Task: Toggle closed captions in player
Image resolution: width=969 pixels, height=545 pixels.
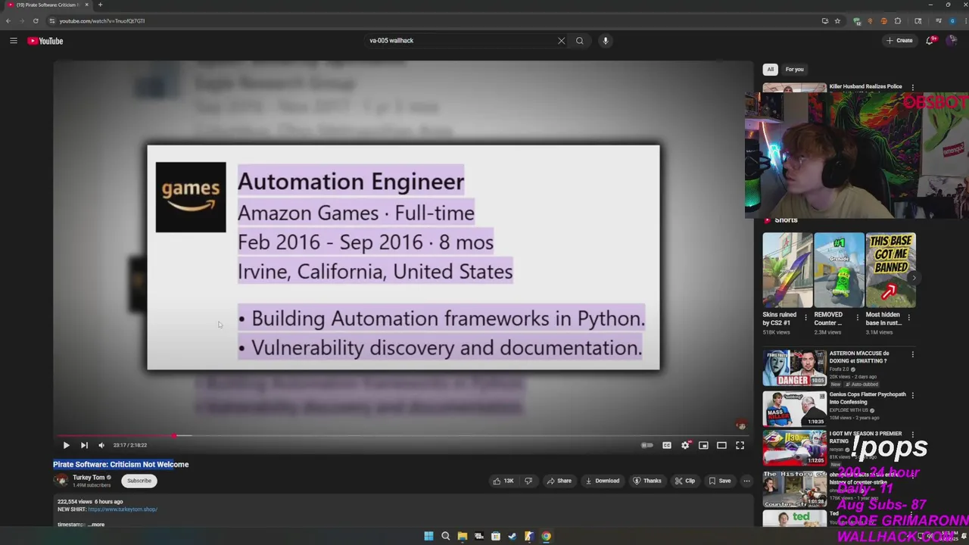Action: tap(667, 445)
